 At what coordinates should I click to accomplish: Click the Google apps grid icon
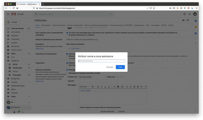189,14
